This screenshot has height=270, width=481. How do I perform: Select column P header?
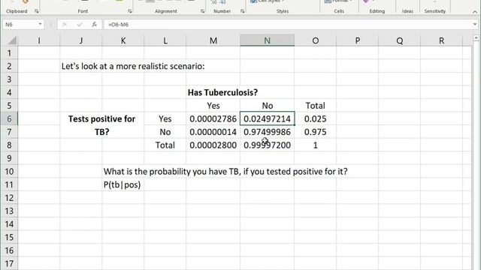[358, 40]
